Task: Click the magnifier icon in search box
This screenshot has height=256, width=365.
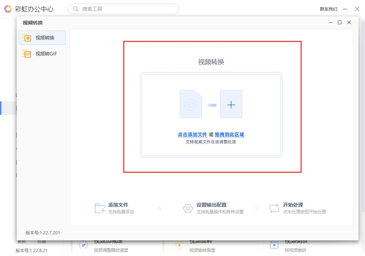Action: pos(76,9)
